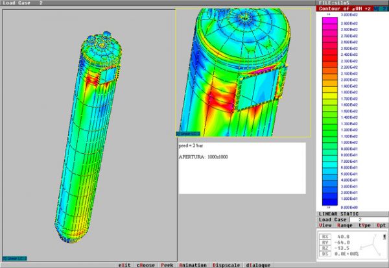
Task: Click the RY value -64.0
Action: [342, 243]
